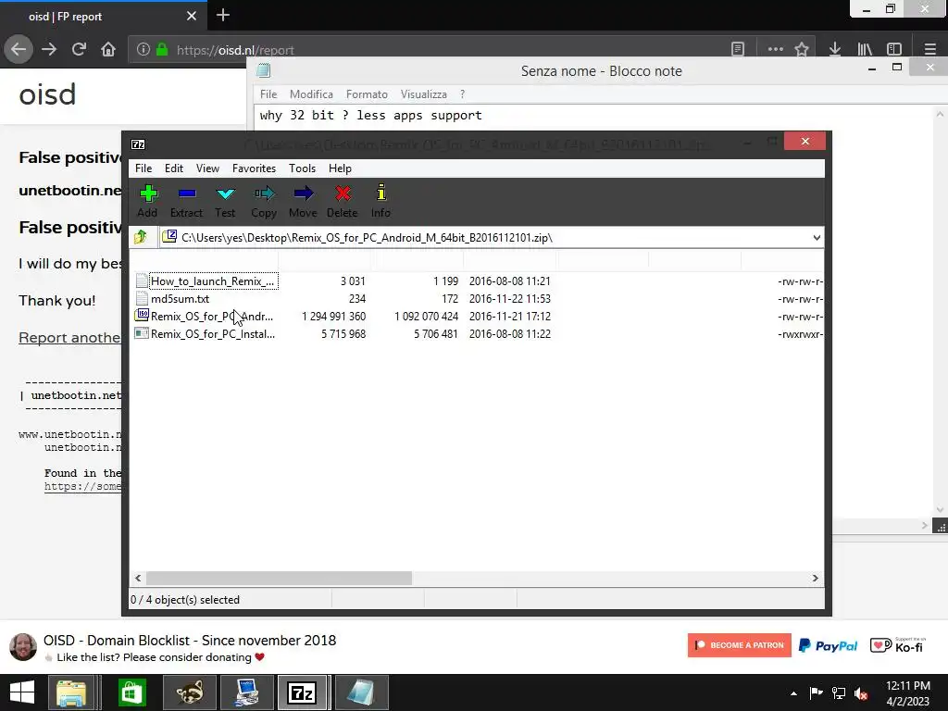Click the PayPal donation link
This screenshot has width=948, height=711.
point(829,645)
